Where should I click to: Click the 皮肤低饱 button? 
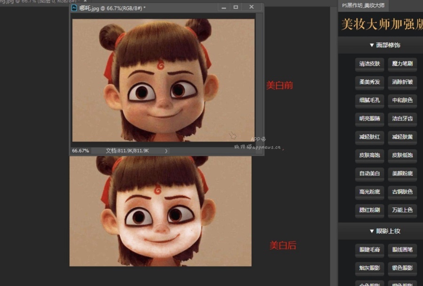coord(402,155)
